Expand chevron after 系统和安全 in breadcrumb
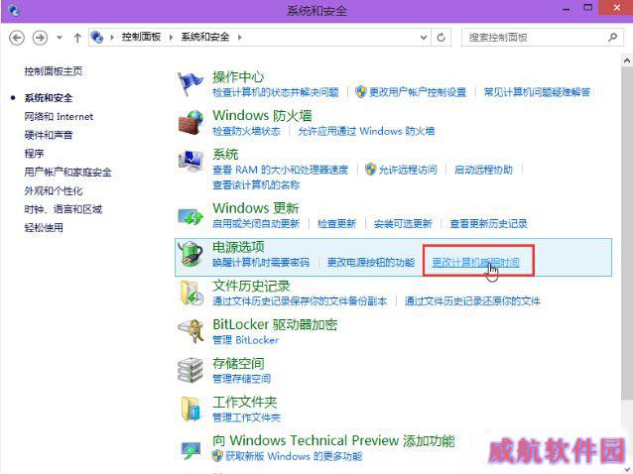This screenshot has height=474, width=633. [239, 38]
